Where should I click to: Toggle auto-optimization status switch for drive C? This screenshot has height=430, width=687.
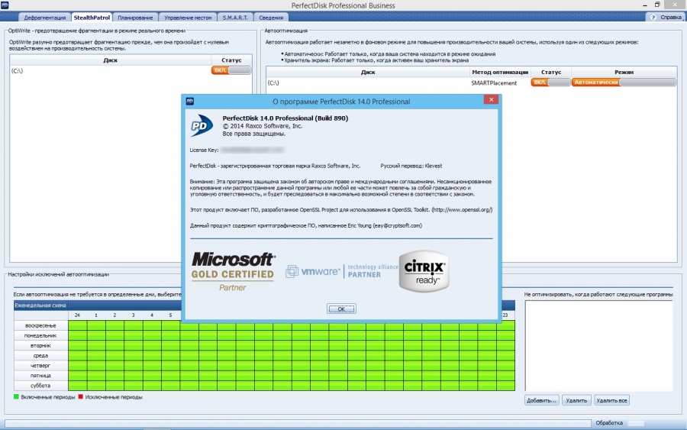[550, 82]
